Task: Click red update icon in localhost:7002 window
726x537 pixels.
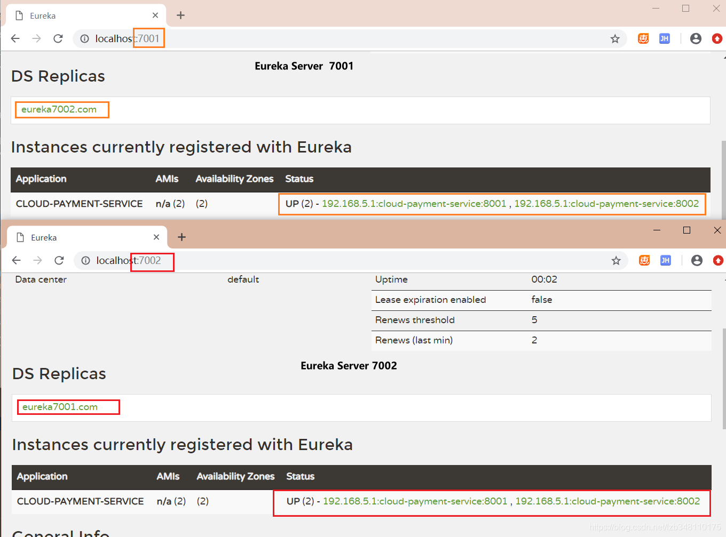Action: pos(718,260)
